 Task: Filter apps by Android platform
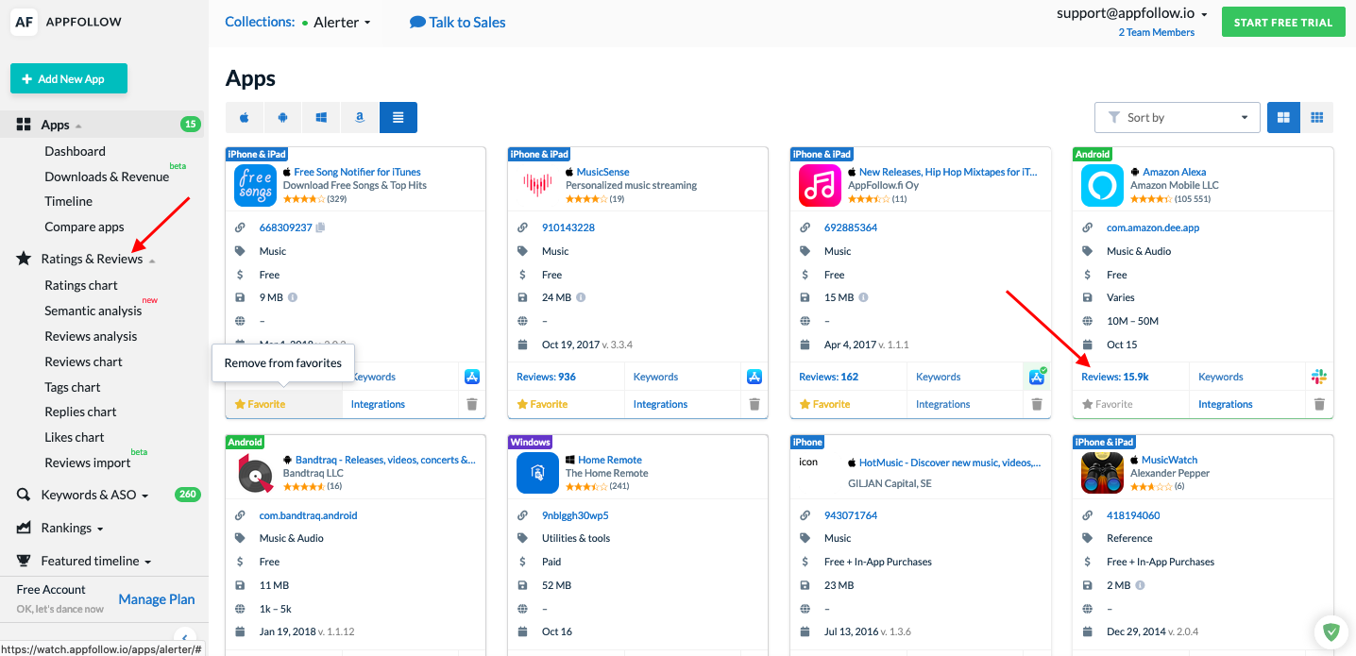[282, 117]
